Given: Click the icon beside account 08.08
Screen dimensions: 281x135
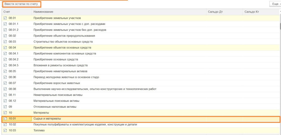Looking at the screenshot, I should [5, 89].
